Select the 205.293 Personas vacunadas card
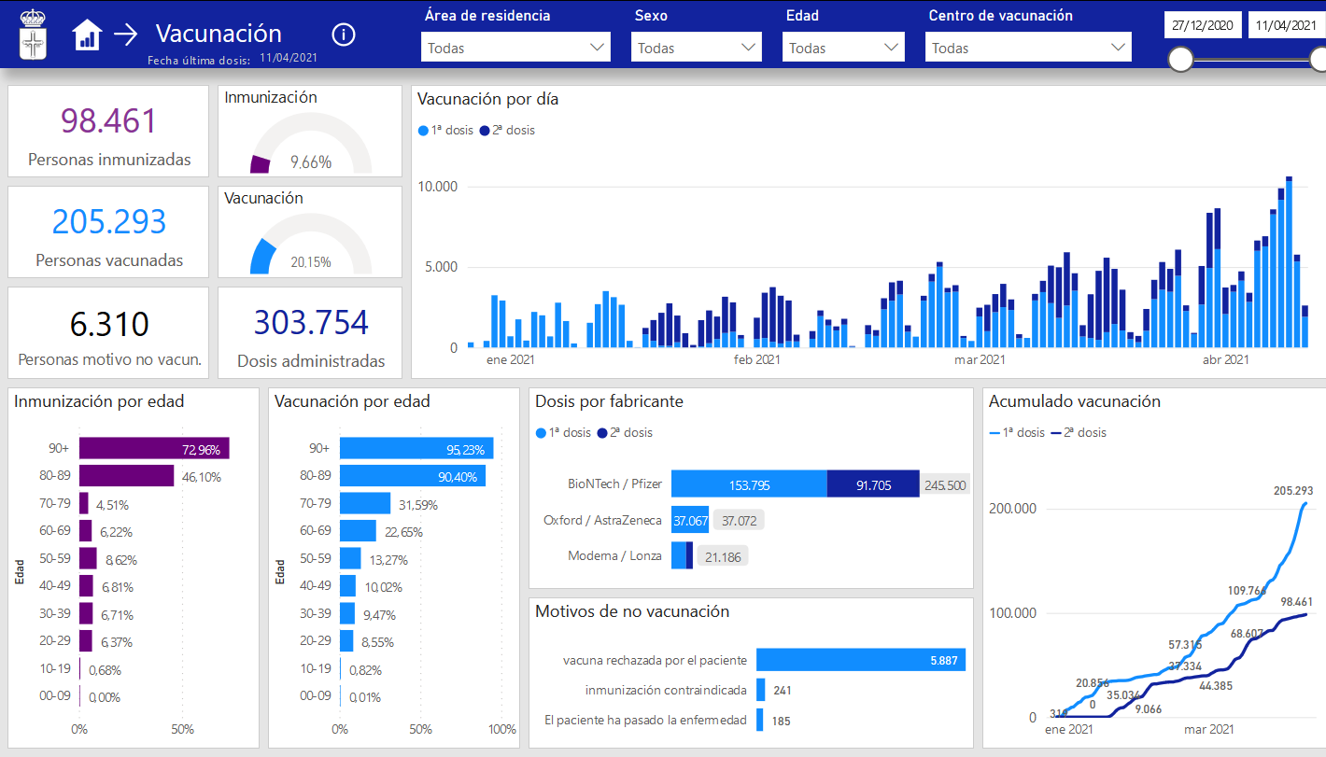The image size is (1326, 757). [109, 232]
